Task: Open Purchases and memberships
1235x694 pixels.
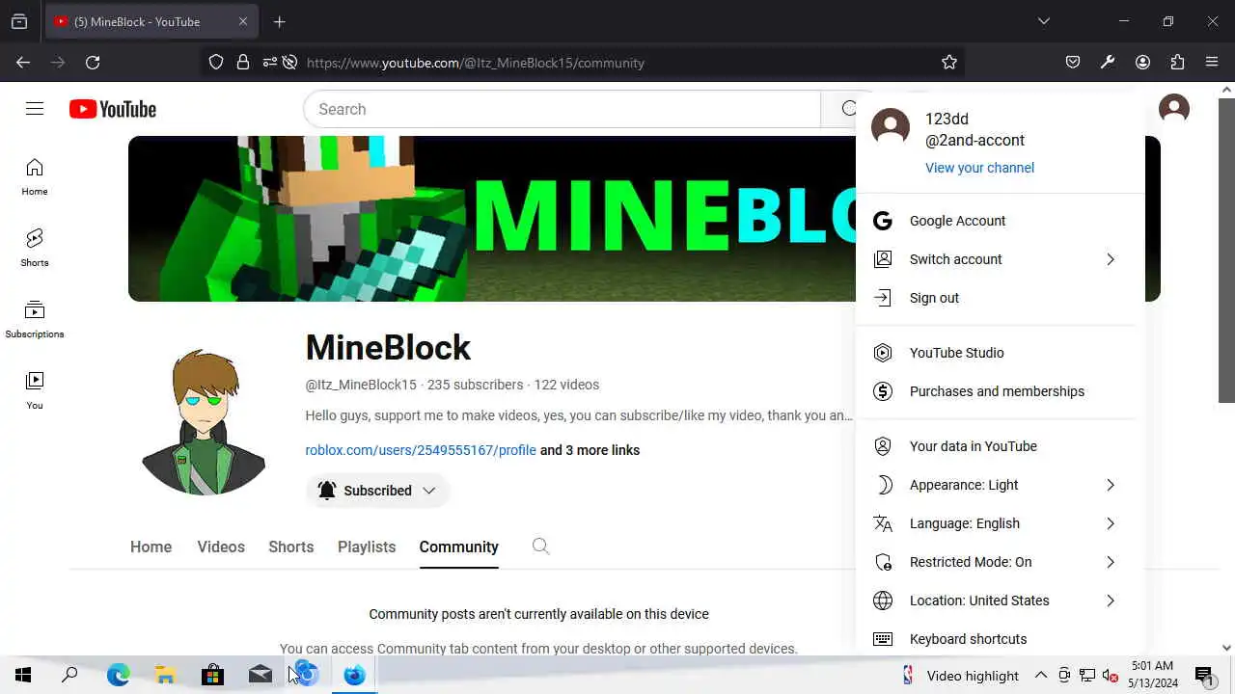Action: coord(995,391)
